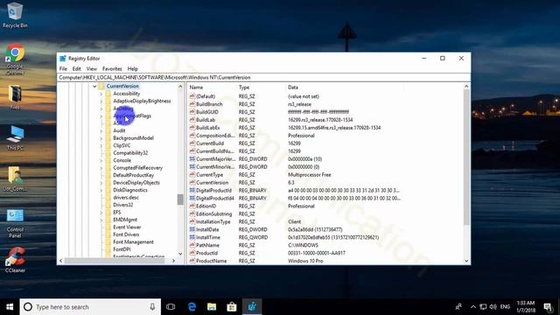Click the network icon in the system tray
The width and height of the screenshot is (560, 315).
click(483, 307)
